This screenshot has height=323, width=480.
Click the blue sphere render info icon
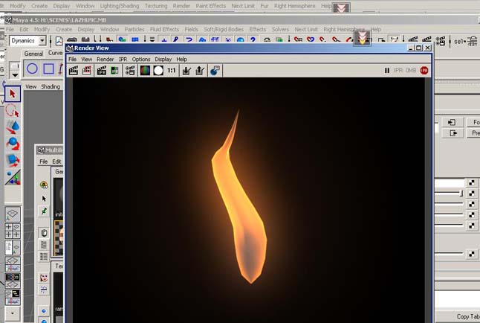[x=215, y=71]
